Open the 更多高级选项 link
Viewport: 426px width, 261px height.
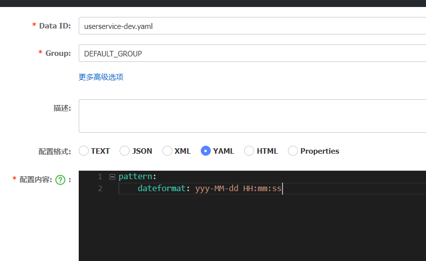point(101,77)
